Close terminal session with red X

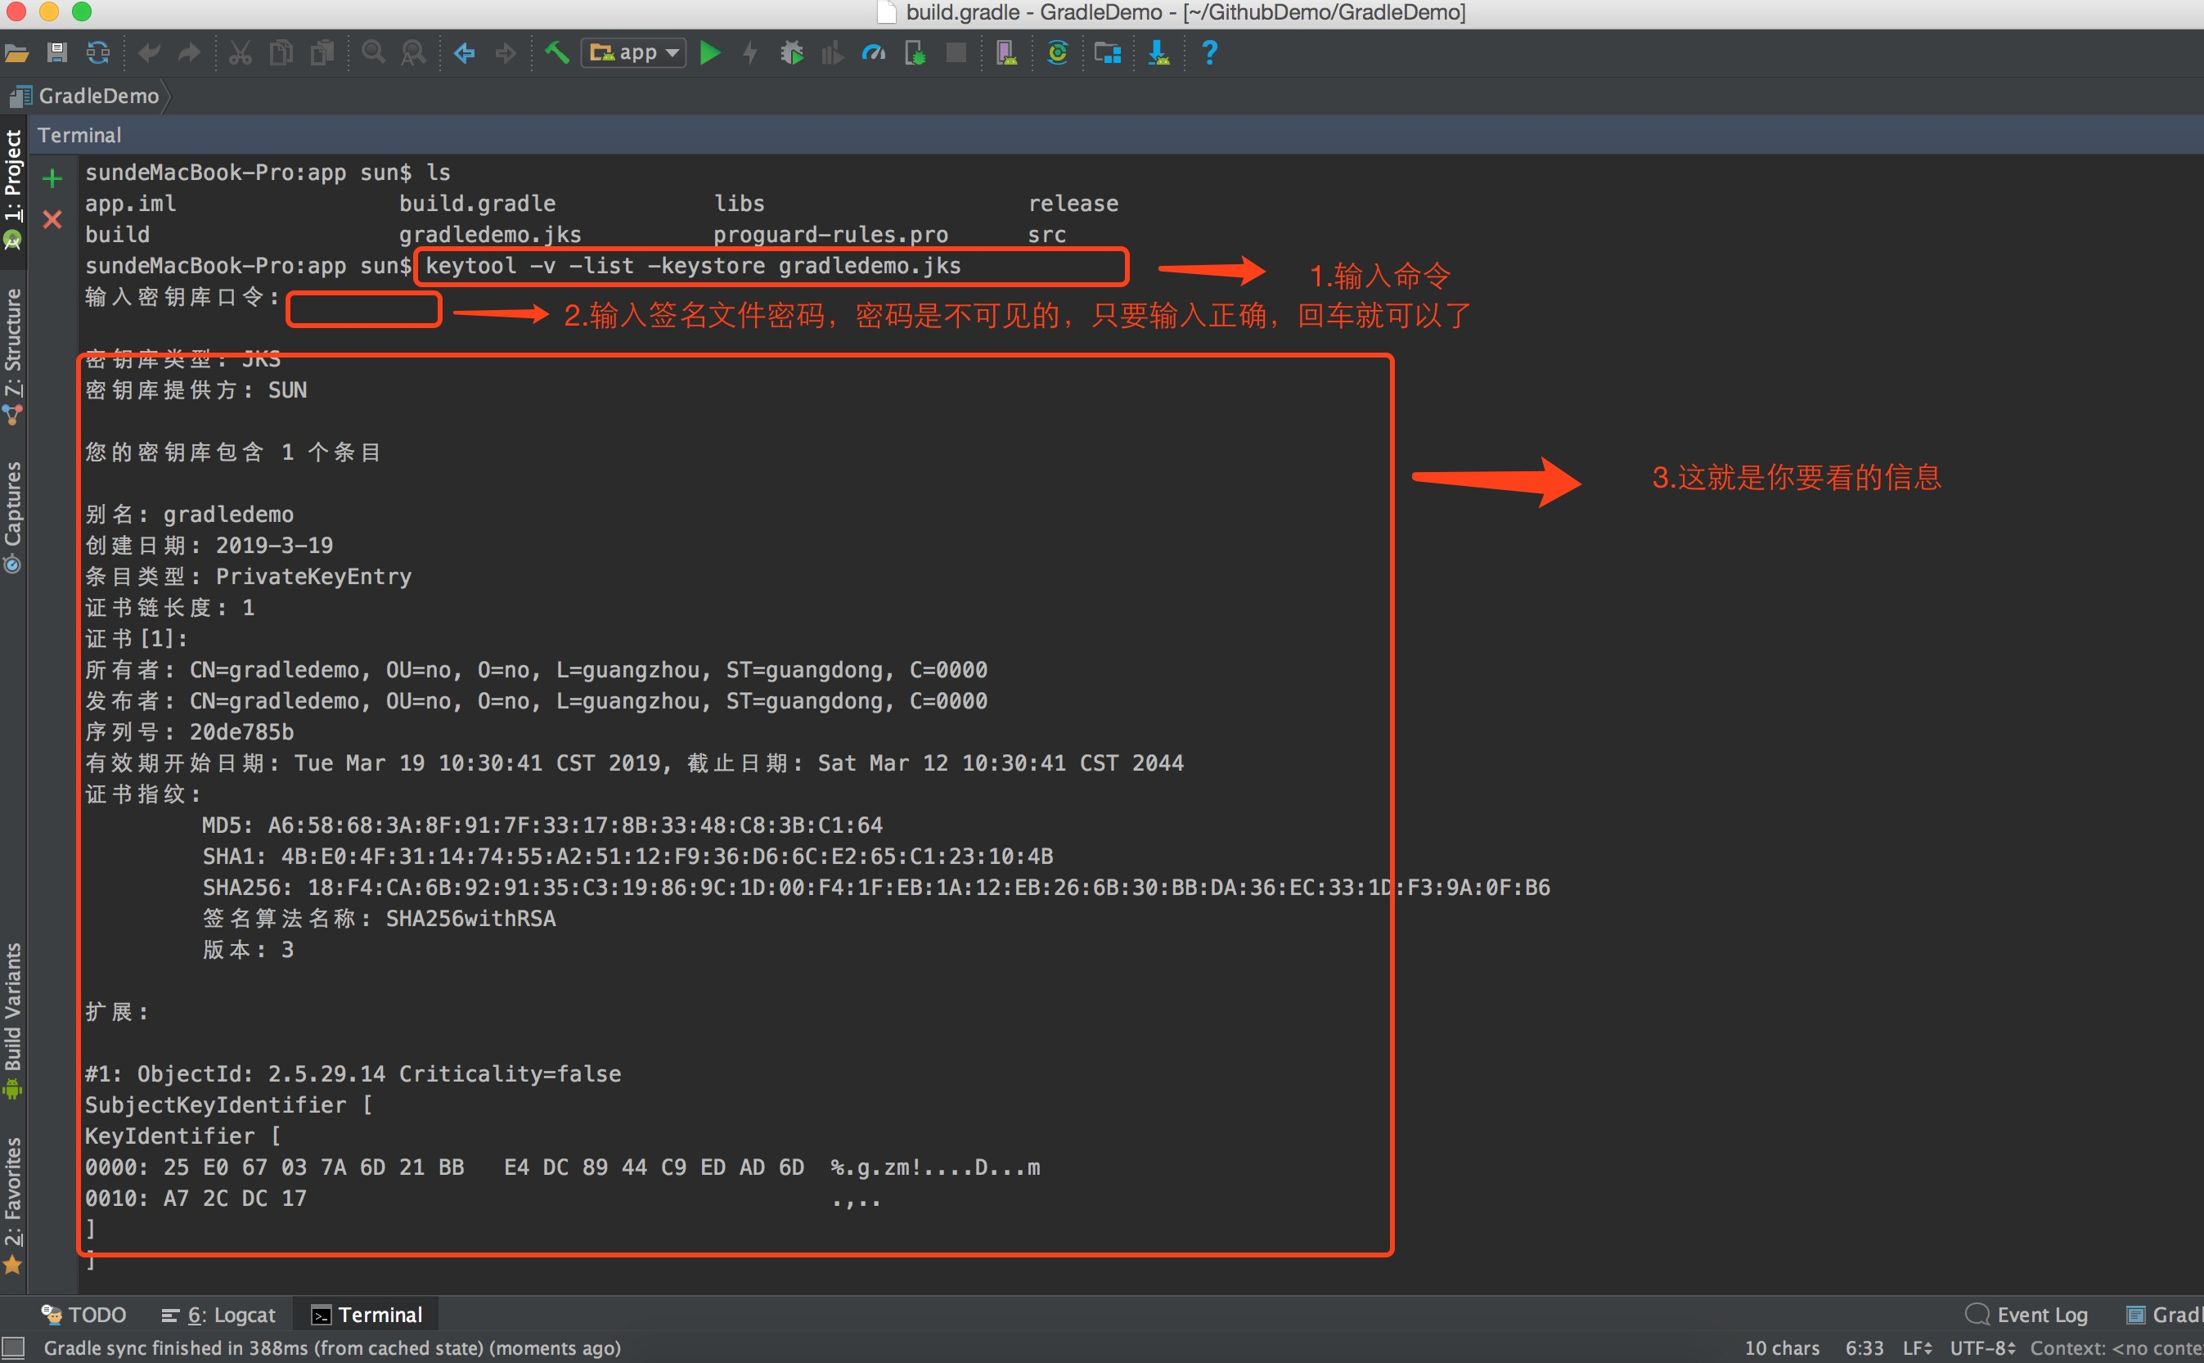(x=52, y=219)
